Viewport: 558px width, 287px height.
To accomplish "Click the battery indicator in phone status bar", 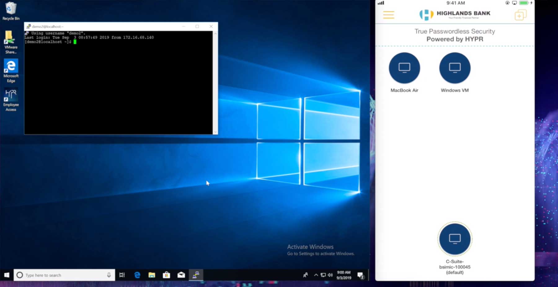I will click(x=524, y=3).
